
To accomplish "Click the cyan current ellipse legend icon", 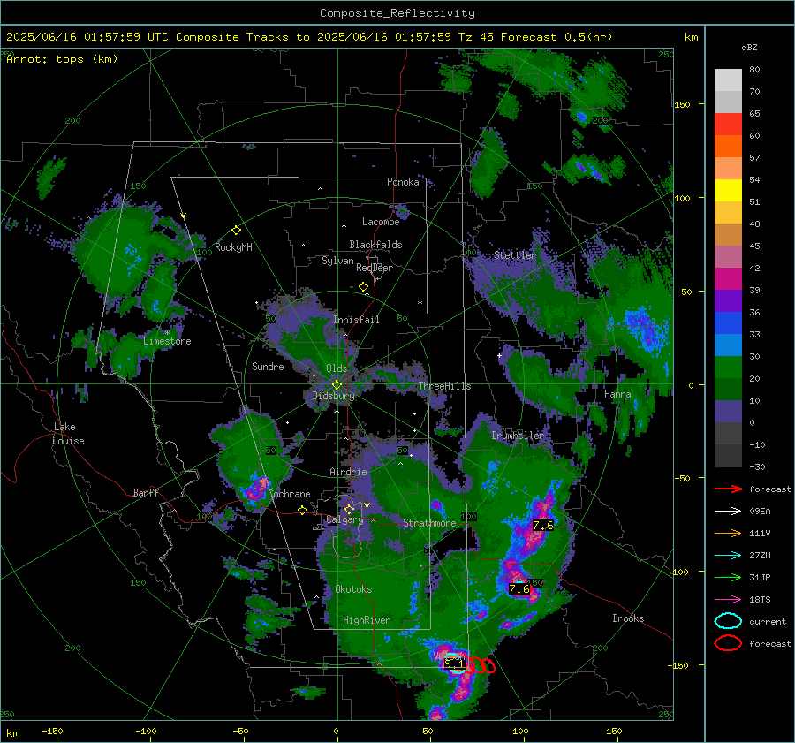I will point(728,621).
